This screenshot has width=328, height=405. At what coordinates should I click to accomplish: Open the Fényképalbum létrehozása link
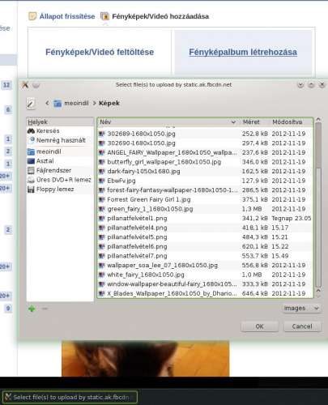[243, 52]
